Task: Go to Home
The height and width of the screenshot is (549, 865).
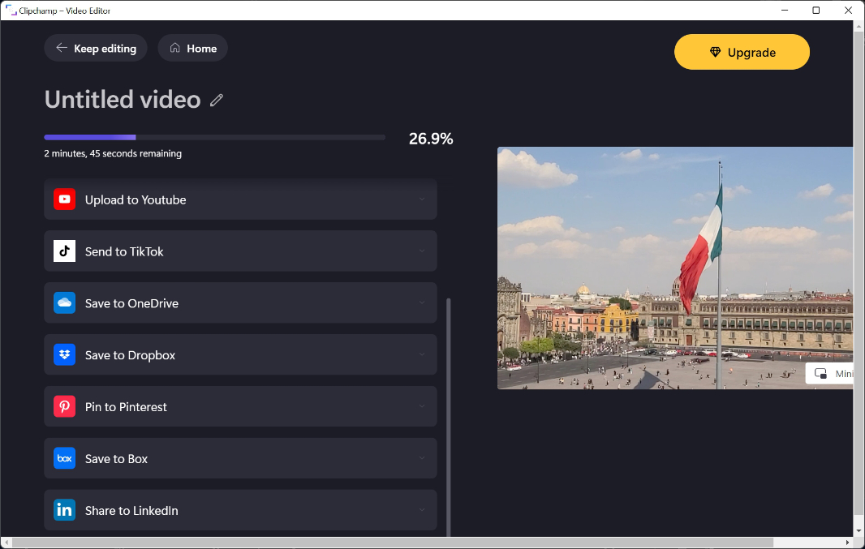Action: pos(193,49)
